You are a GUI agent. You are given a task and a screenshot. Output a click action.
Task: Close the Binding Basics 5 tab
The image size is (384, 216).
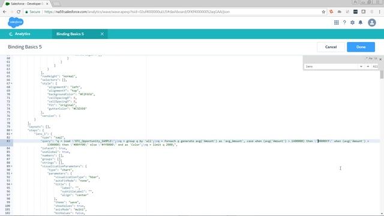coord(102,34)
